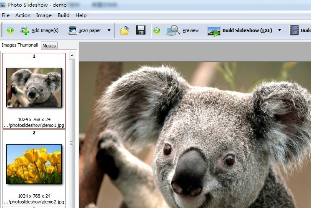
Task: Click the large koala preview image
Action: (x=195, y=135)
